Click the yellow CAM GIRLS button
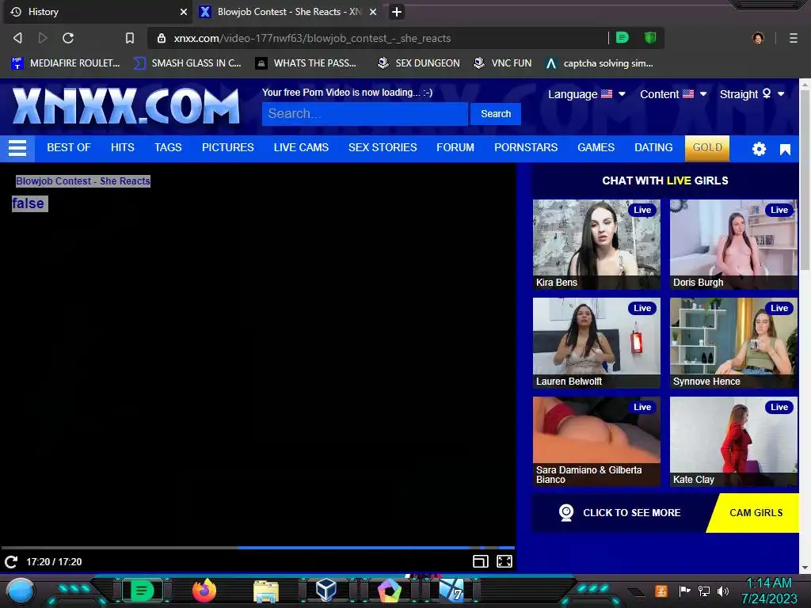 (x=755, y=513)
